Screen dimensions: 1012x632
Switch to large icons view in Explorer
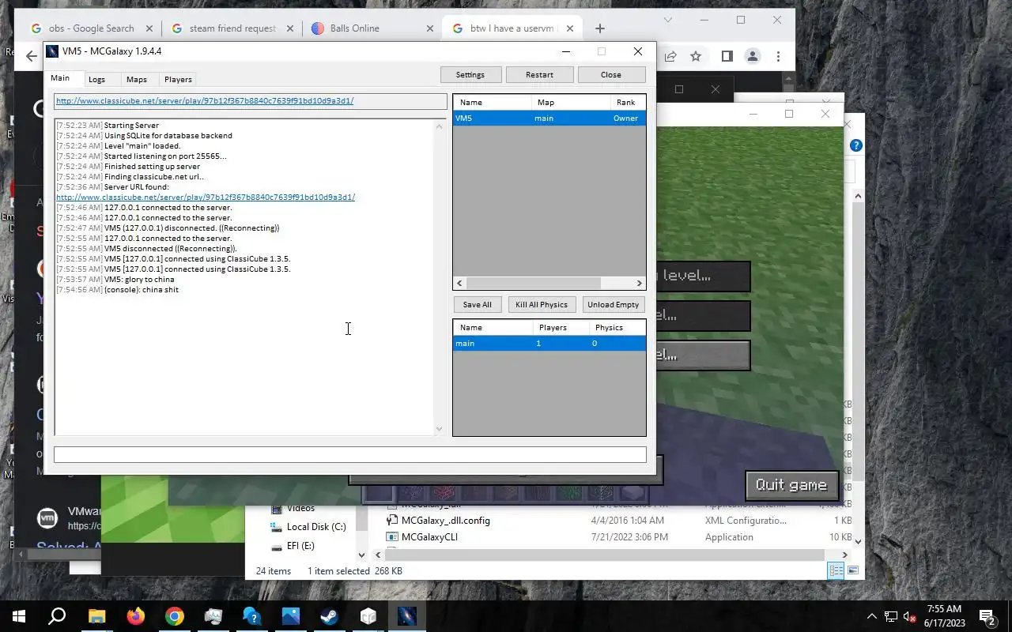pos(853,570)
